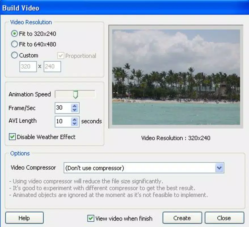Click the "Animation Speed" label
Image resolution: width=249 pixels, height=227 pixels.
coord(30,94)
